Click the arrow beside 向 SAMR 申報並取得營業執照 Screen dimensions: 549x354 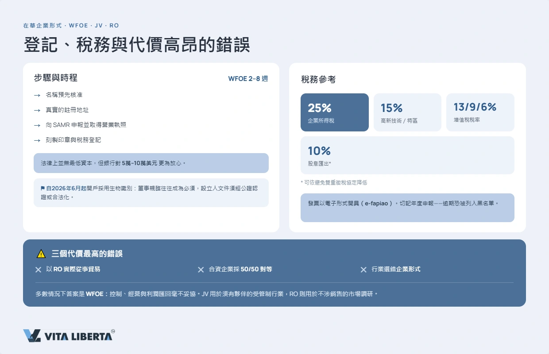click(x=37, y=125)
